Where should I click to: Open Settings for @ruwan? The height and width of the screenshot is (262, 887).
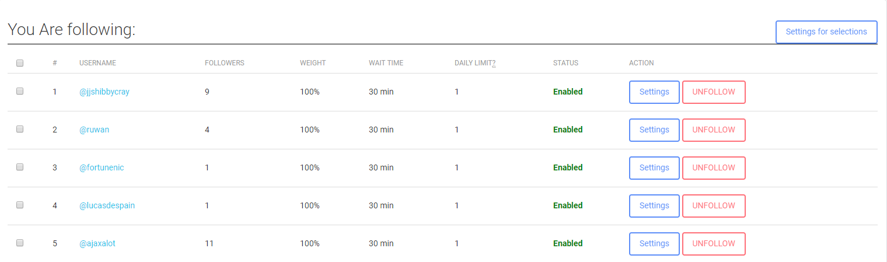[654, 130]
